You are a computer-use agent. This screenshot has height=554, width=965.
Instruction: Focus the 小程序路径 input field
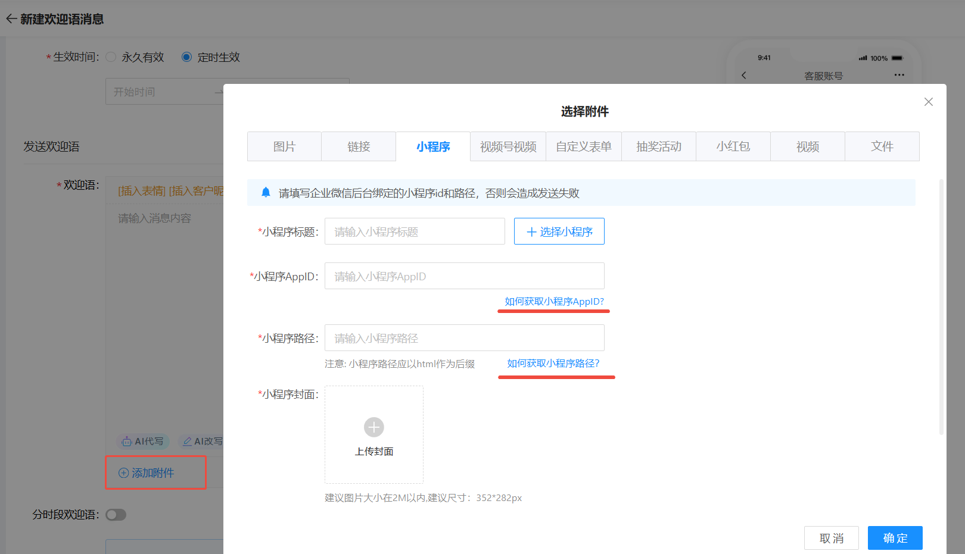[x=465, y=338]
